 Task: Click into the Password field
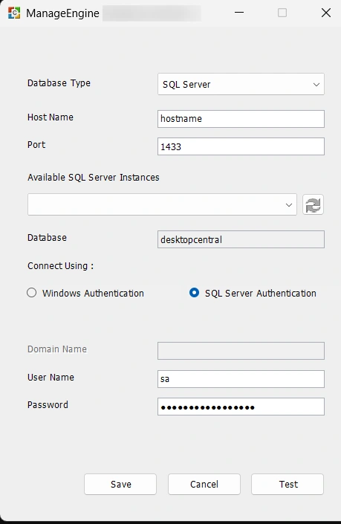(x=241, y=407)
